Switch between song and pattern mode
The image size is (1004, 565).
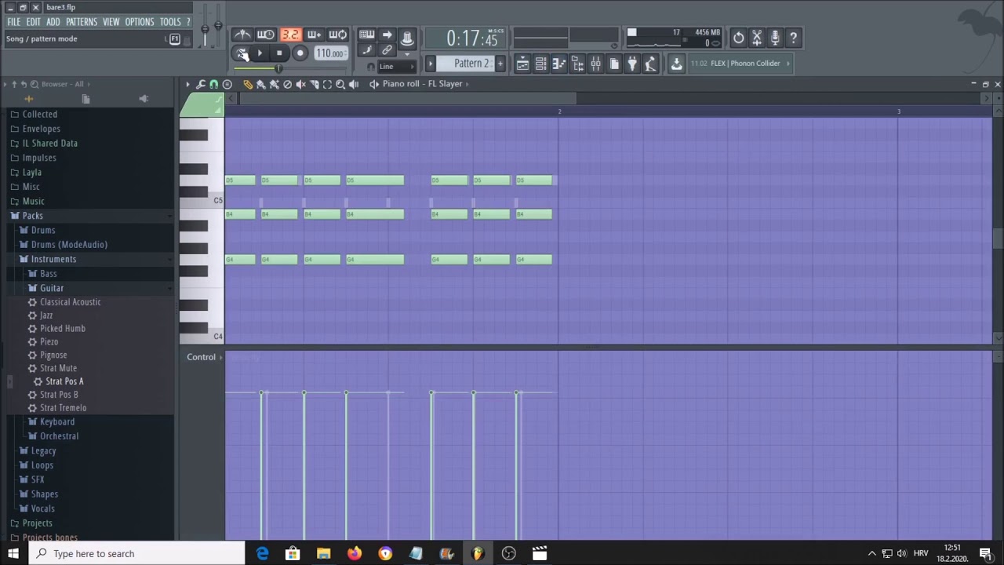point(242,53)
